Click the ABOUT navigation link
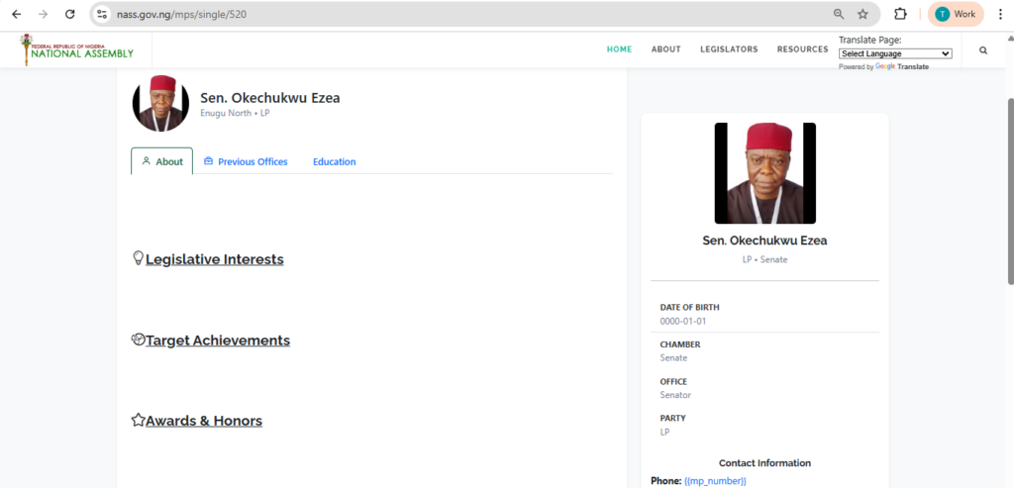Viewport: 1014px width, 488px height. tap(665, 49)
